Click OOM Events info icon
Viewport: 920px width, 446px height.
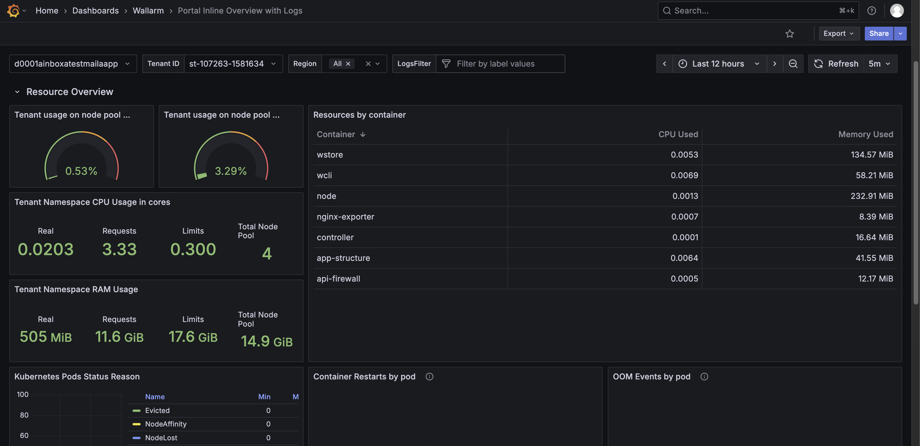coord(704,377)
